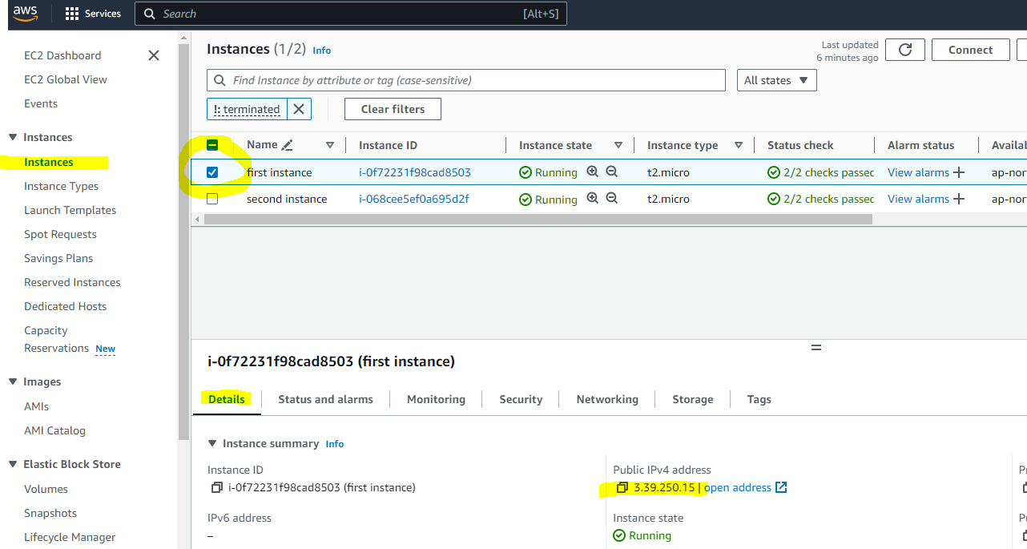Open the Networking tab

tap(607, 399)
